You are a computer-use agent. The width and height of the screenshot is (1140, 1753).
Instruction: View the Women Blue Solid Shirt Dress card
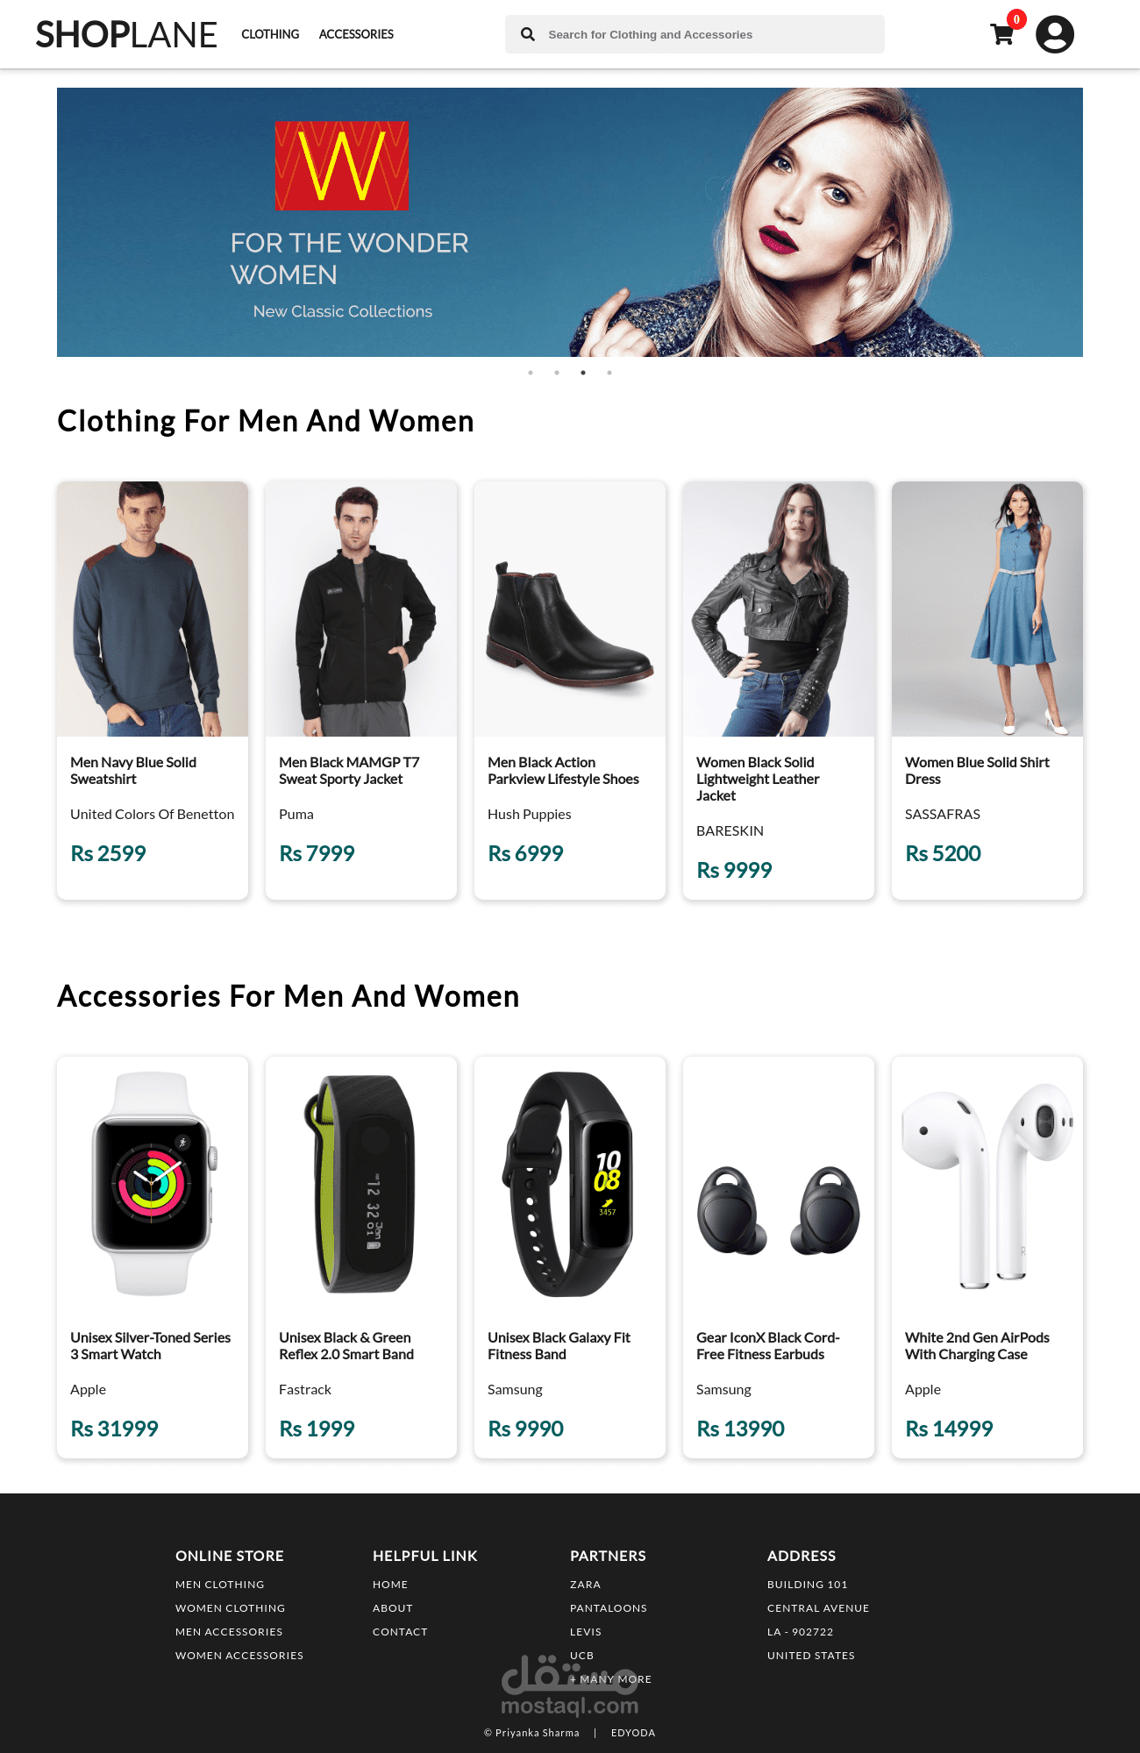(987, 690)
